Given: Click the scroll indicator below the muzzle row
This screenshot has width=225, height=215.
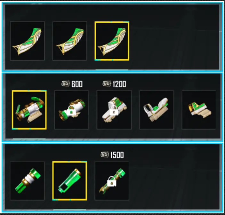Looking at the screenshot, I should (x=69, y=210).
